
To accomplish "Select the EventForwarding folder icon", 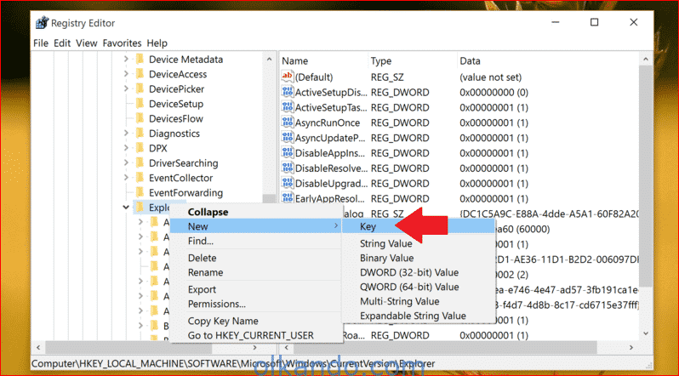I will 140,192.
